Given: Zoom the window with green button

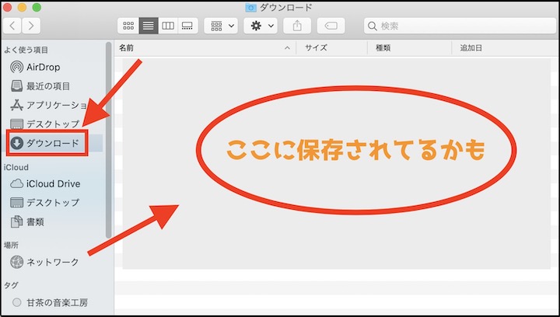Looking at the screenshot, I should (37, 7).
